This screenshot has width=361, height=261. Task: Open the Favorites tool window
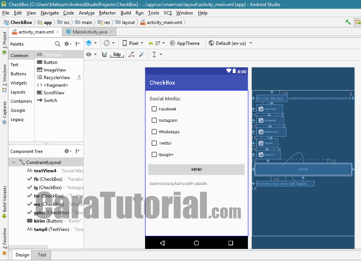[x=4, y=242]
